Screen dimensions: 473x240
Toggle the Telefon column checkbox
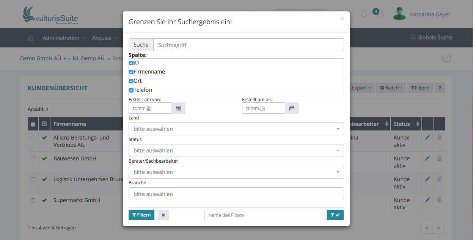coord(131,90)
